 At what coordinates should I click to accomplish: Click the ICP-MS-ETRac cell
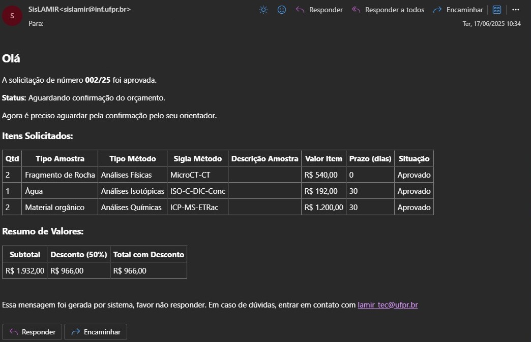pyautogui.click(x=198, y=208)
